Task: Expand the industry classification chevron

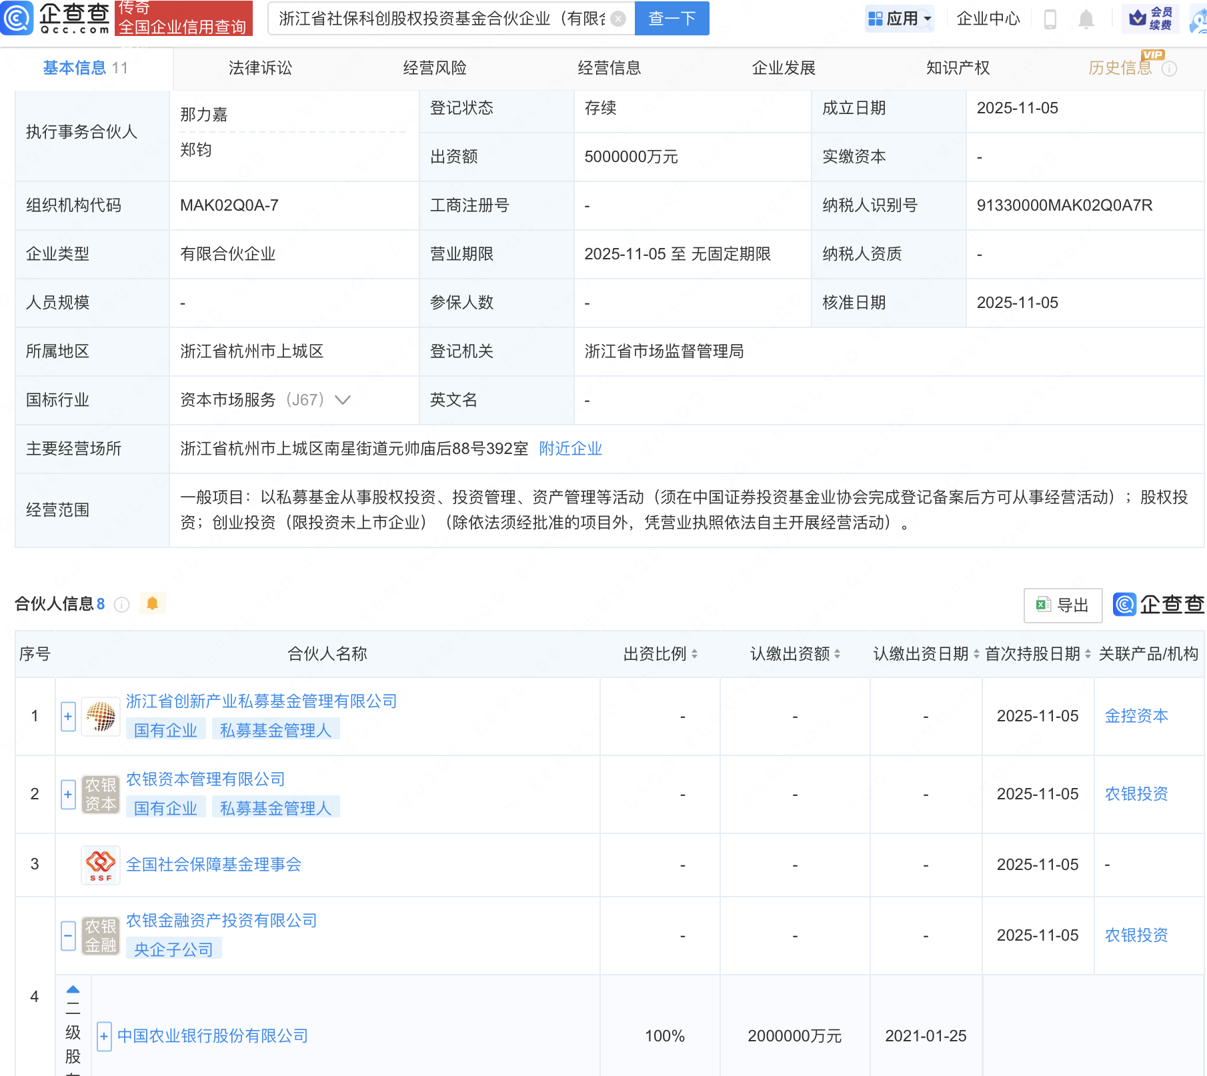Action: [343, 400]
